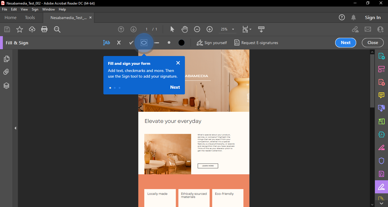Open the Layers panel in left sidebar
Image resolution: width=388 pixels, height=207 pixels.
(x=6, y=85)
